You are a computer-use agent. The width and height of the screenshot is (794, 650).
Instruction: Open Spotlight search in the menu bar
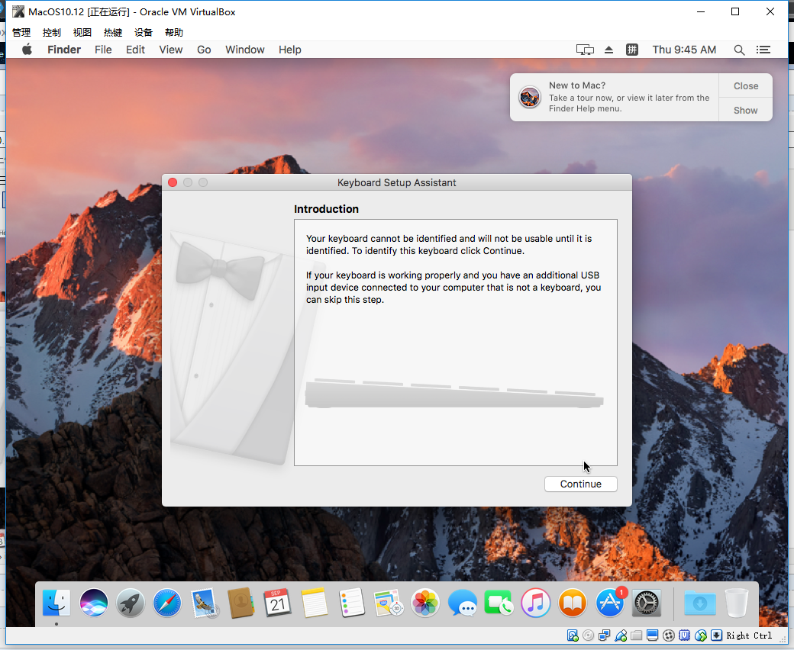point(739,50)
